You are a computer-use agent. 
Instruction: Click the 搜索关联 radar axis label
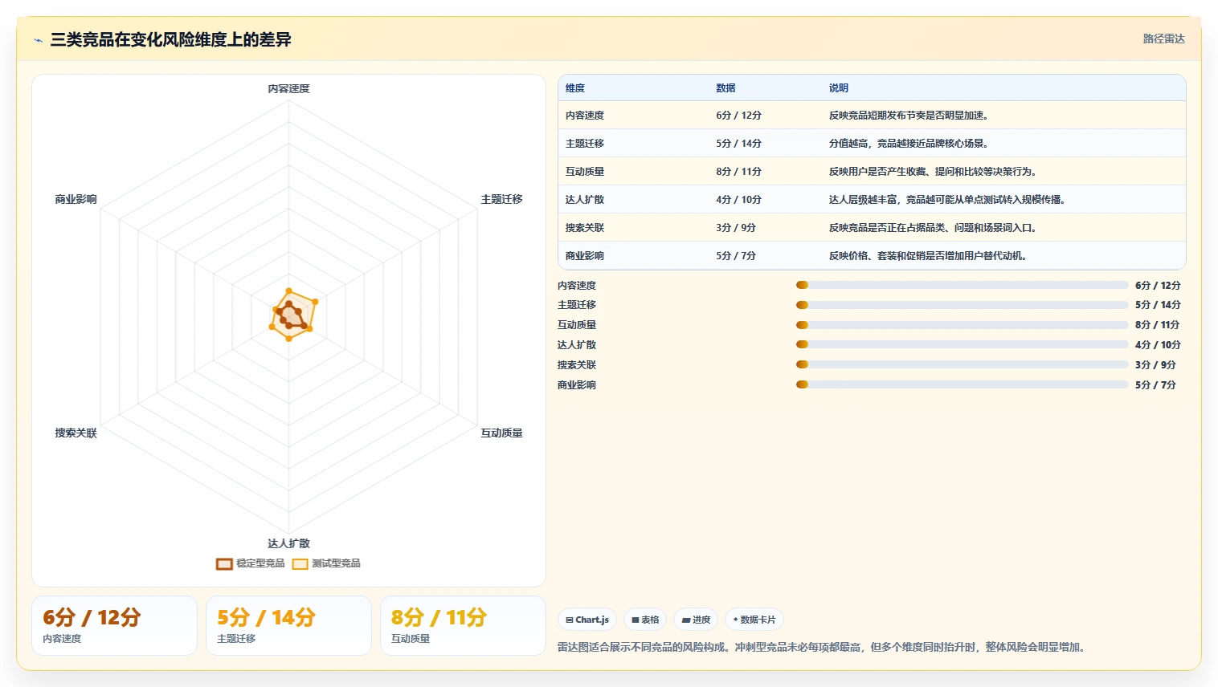pos(76,433)
